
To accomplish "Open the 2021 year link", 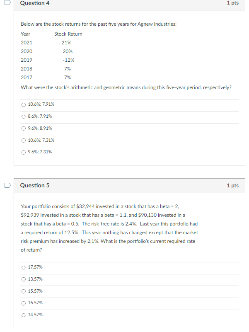I will 26,42.
